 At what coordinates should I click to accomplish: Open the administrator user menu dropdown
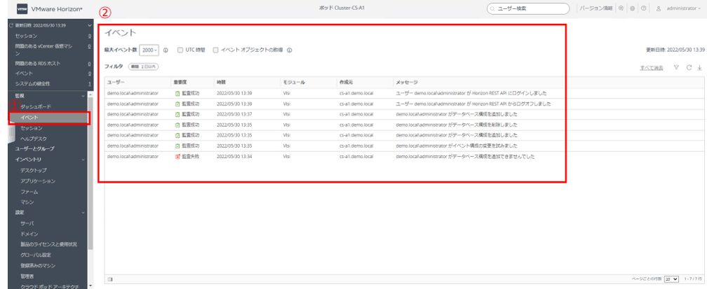coord(682,8)
